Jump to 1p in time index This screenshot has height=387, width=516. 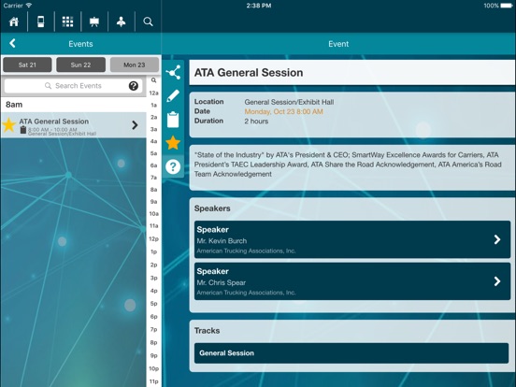153,251
